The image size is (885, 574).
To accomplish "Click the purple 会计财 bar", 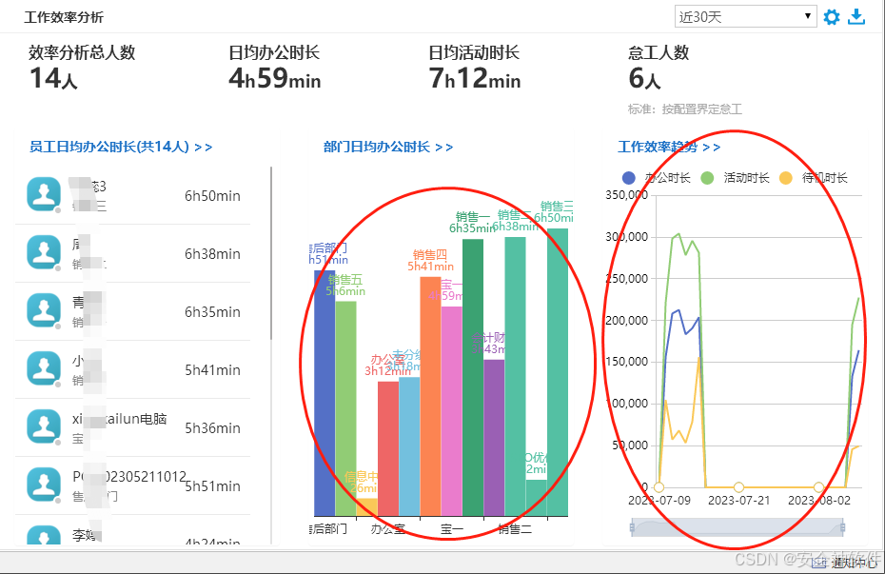I will [494, 438].
